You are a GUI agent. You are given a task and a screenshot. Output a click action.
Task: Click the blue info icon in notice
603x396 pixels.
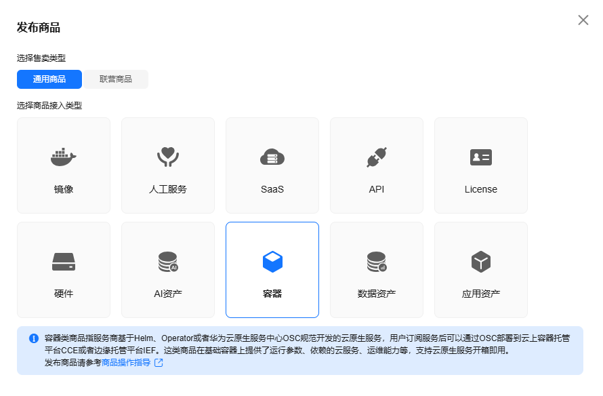(x=34, y=338)
